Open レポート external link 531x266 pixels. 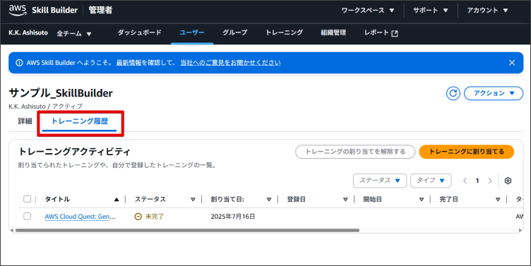[x=381, y=33]
